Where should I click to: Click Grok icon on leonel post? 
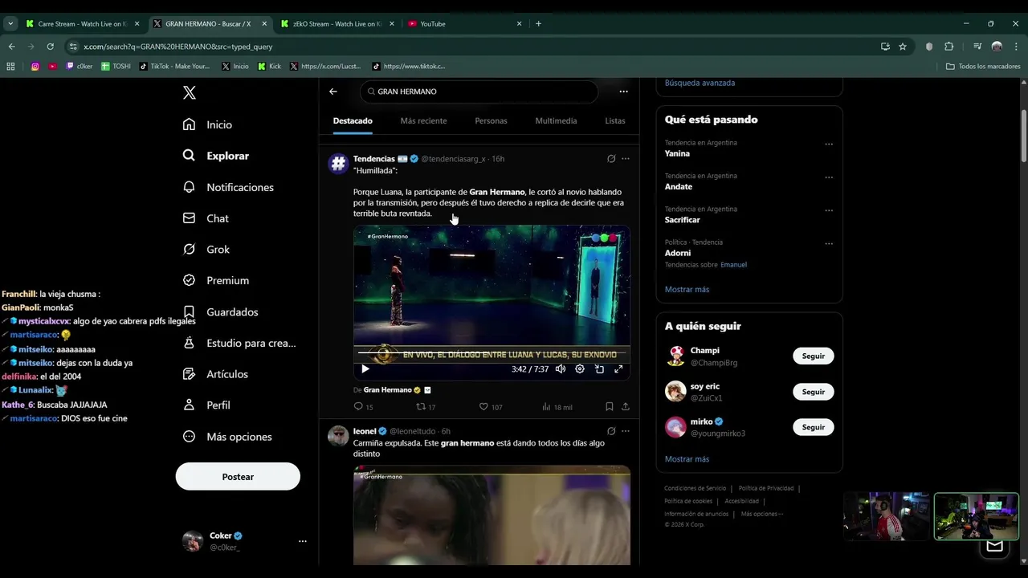611,431
